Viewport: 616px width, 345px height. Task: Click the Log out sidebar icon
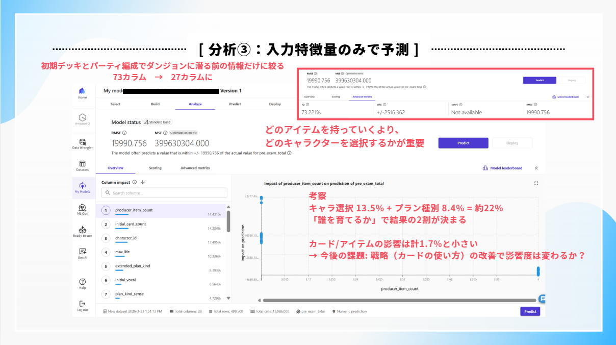[x=82, y=306]
